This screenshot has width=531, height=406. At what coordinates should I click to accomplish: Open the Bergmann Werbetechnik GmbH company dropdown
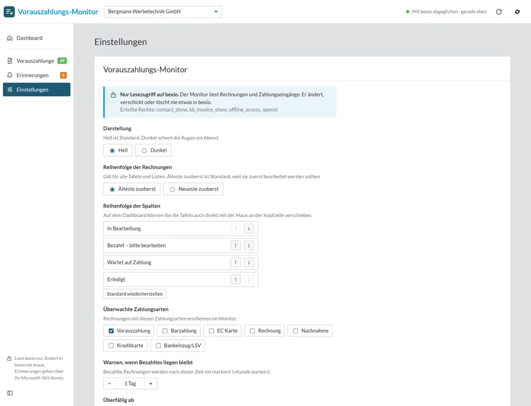coord(163,12)
